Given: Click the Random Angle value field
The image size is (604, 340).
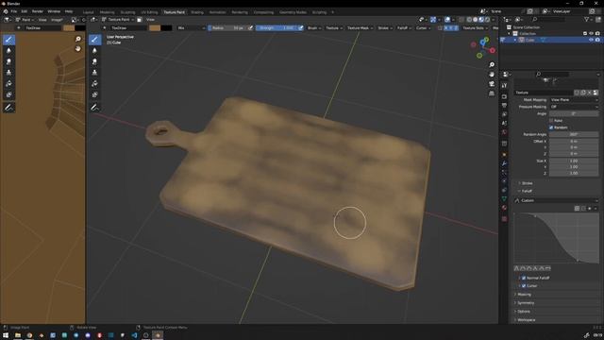Looking at the screenshot, I should tap(574, 134).
